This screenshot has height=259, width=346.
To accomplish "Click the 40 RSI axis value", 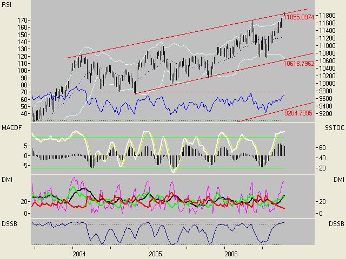I will coord(24,114).
